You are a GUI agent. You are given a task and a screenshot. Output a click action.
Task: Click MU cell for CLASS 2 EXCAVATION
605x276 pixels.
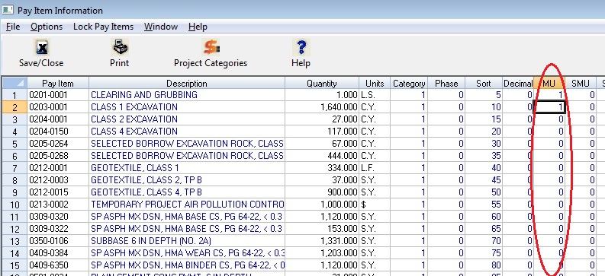(x=549, y=119)
